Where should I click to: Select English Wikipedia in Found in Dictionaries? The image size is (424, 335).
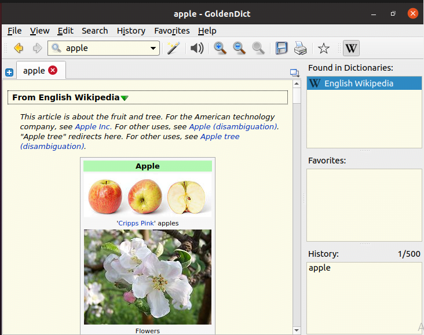364,83
